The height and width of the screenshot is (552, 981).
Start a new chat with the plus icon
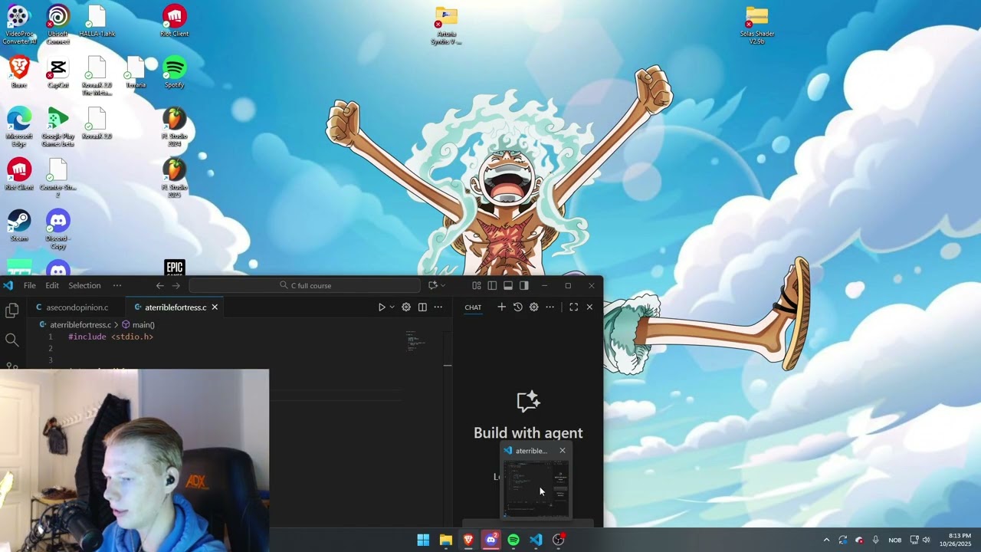coord(501,307)
